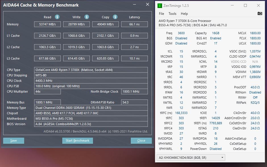The width and height of the screenshot is (267, 167).
Task: Click the Close button in AIDA64
Action: (x=141, y=140)
